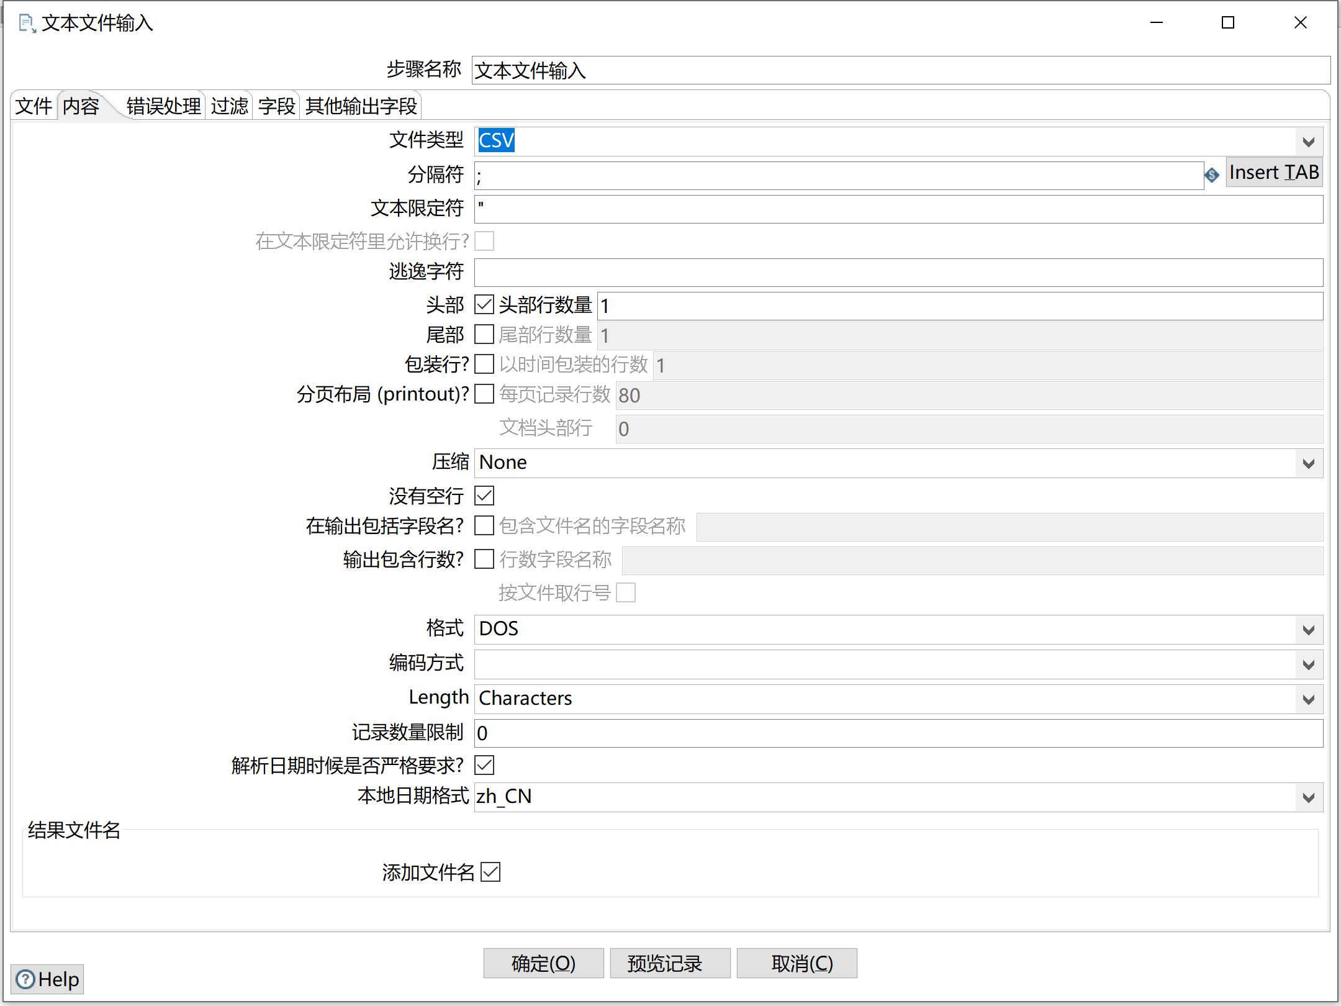The height and width of the screenshot is (1006, 1341).
Task: Click the 头部行数量 input field
Action: 960,306
